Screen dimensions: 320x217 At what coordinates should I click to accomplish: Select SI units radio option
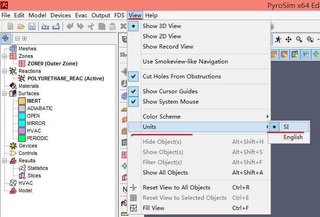click(x=289, y=127)
